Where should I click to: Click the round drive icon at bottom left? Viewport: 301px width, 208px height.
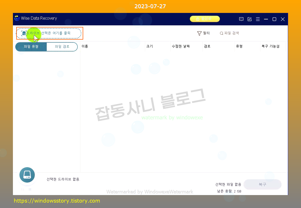[27, 175]
